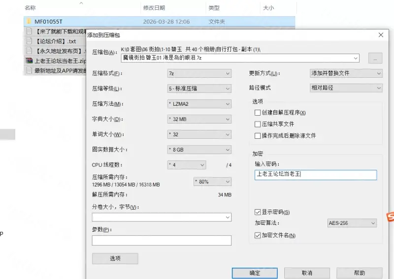Open the 更新方式 dropdown

[x=346, y=73]
